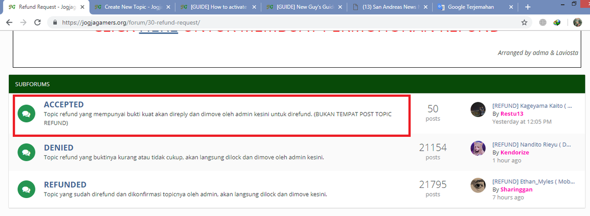Open the Kageyama Kaito refund topic
The image size is (590, 216).
532,105
